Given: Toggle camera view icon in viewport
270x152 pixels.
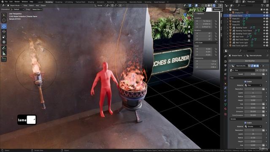Looking at the screenshot, I should tap(189, 36).
